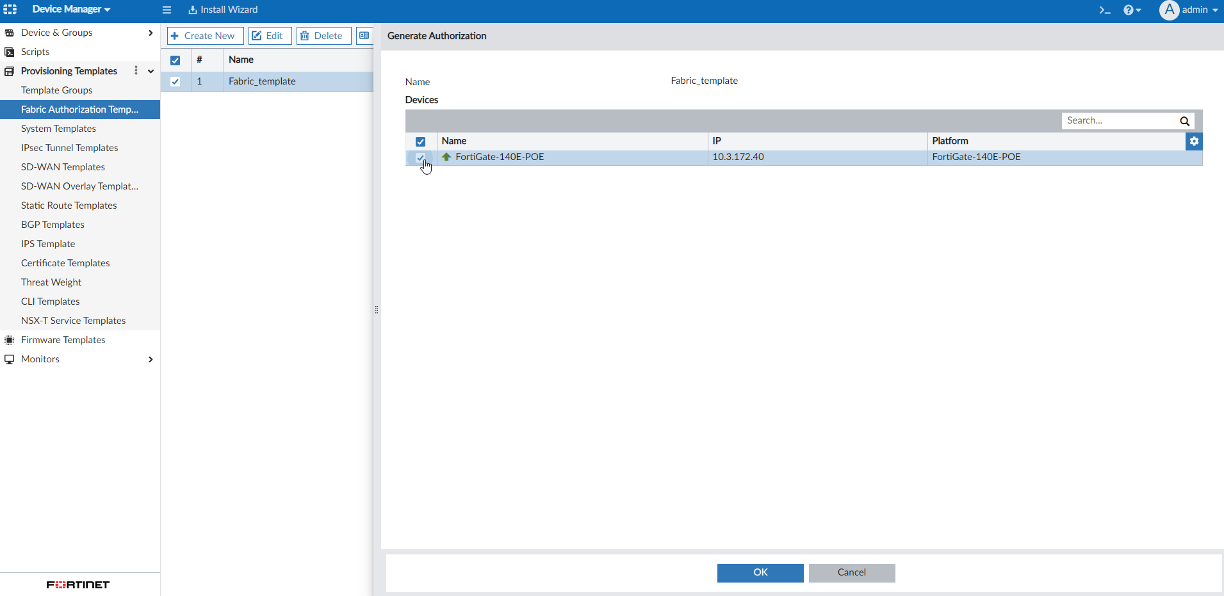The height and width of the screenshot is (596, 1224).
Task: Open Device & Groups section
Action: click(56, 33)
